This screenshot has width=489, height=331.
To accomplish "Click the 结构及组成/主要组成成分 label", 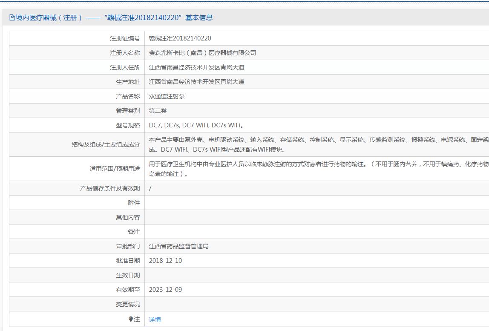I will pyautogui.click(x=106, y=144).
